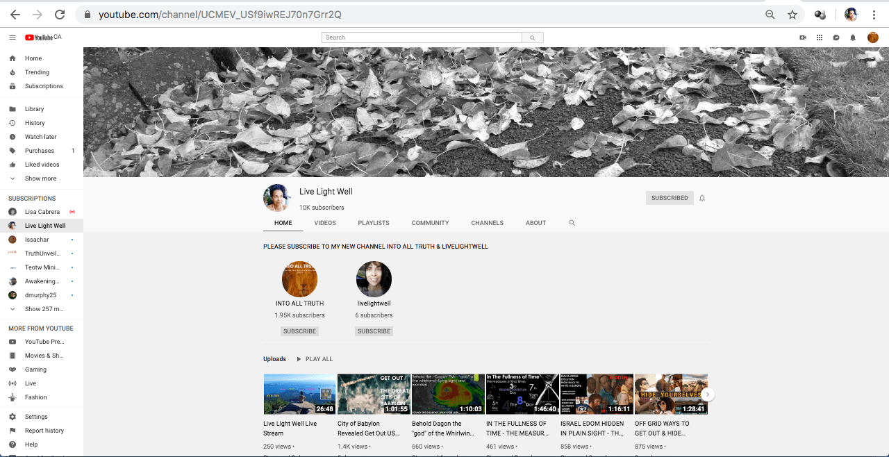Click the browser extension icon
The height and width of the screenshot is (457, 889).
coord(820,15)
